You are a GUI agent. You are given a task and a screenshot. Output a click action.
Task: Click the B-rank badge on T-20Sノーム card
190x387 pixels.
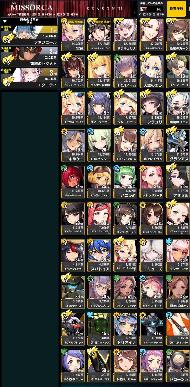(x=117, y=59)
